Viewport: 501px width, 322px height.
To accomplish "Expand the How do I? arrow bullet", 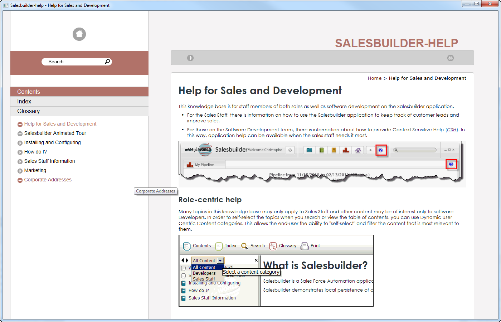I will pos(20,152).
